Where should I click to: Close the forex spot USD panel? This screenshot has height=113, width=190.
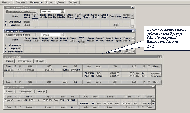(x=160, y=57)
